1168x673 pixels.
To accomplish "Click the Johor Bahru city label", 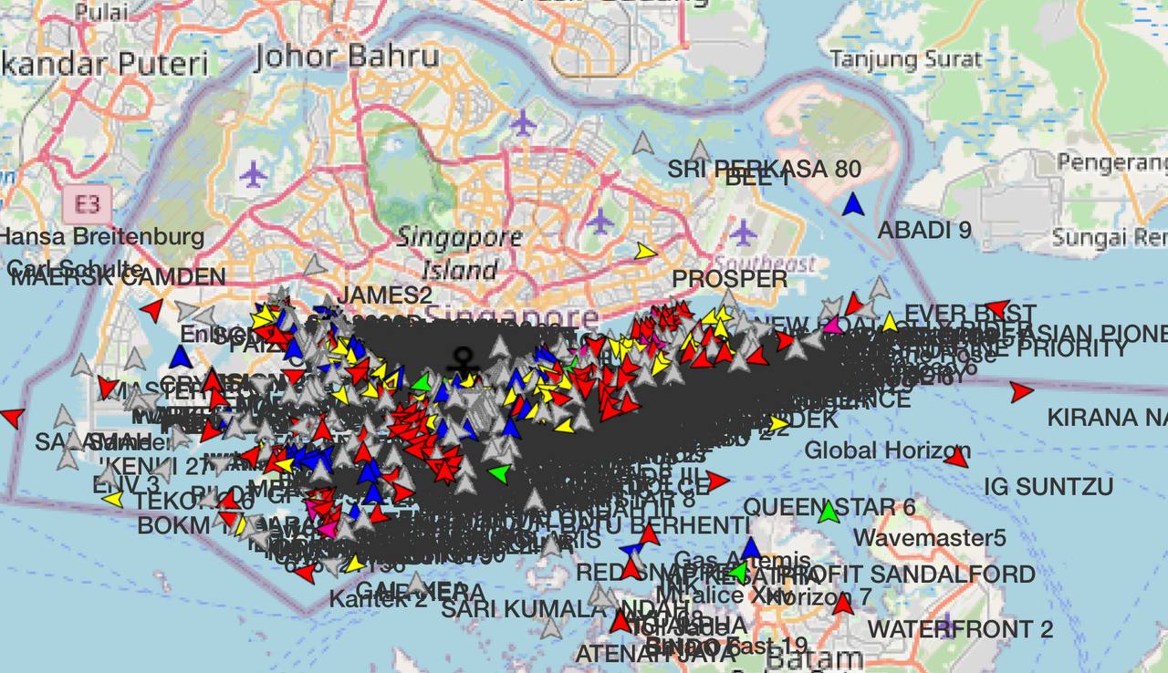I will click(347, 56).
